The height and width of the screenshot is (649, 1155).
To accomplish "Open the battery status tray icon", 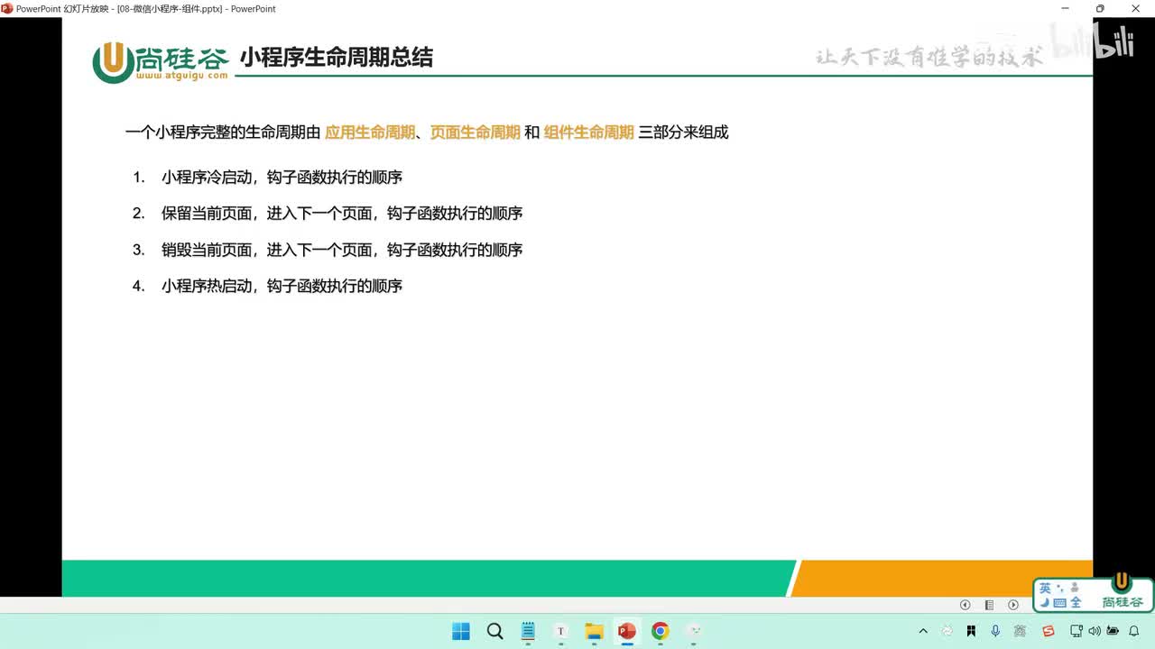I will tap(1113, 631).
